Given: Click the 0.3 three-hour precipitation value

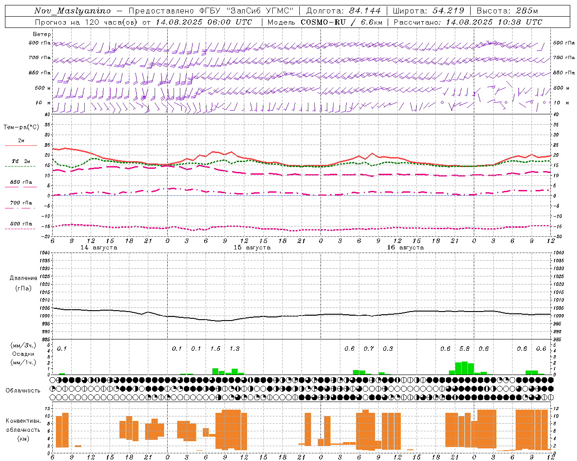Looking at the screenshot, I should tap(388, 349).
